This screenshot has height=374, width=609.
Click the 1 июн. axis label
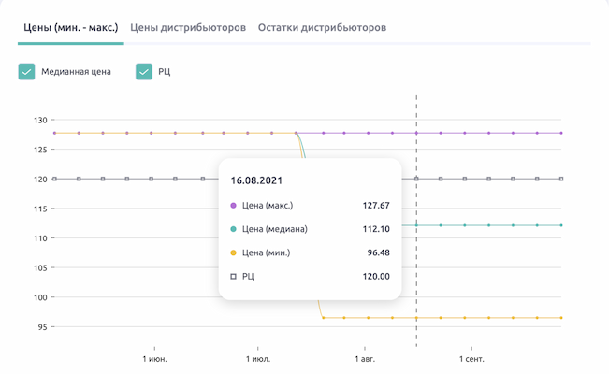tap(154, 359)
